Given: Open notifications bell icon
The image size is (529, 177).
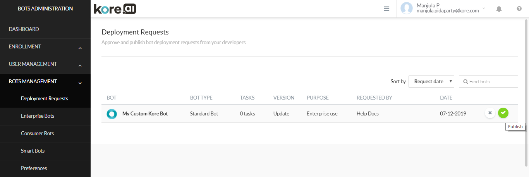Looking at the screenshot, I should 499,9.
